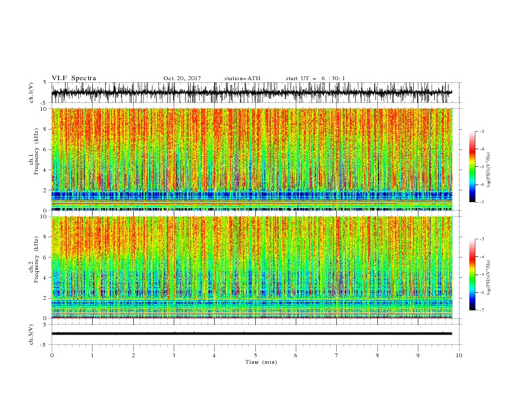Image resolution: width=517 pixels, height=399 pixels.
Task: Click time axis tick label "0"
Action: [x=52, y=355]
